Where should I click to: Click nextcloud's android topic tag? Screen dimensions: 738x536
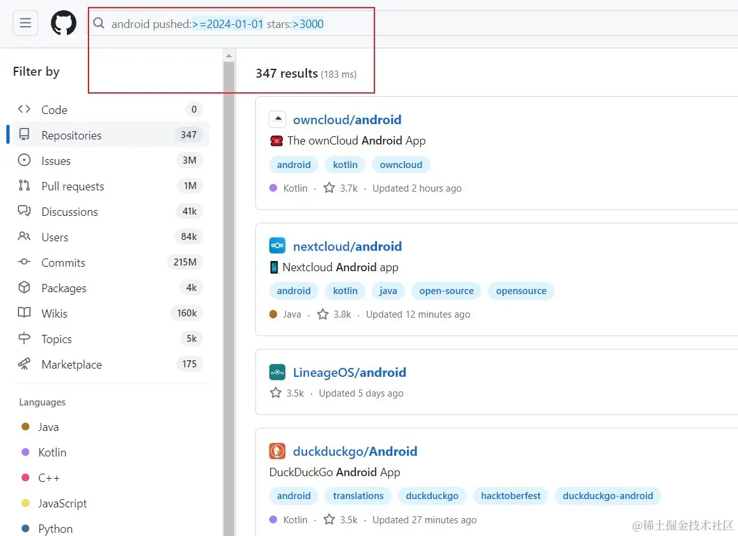(x=294, y=291)
